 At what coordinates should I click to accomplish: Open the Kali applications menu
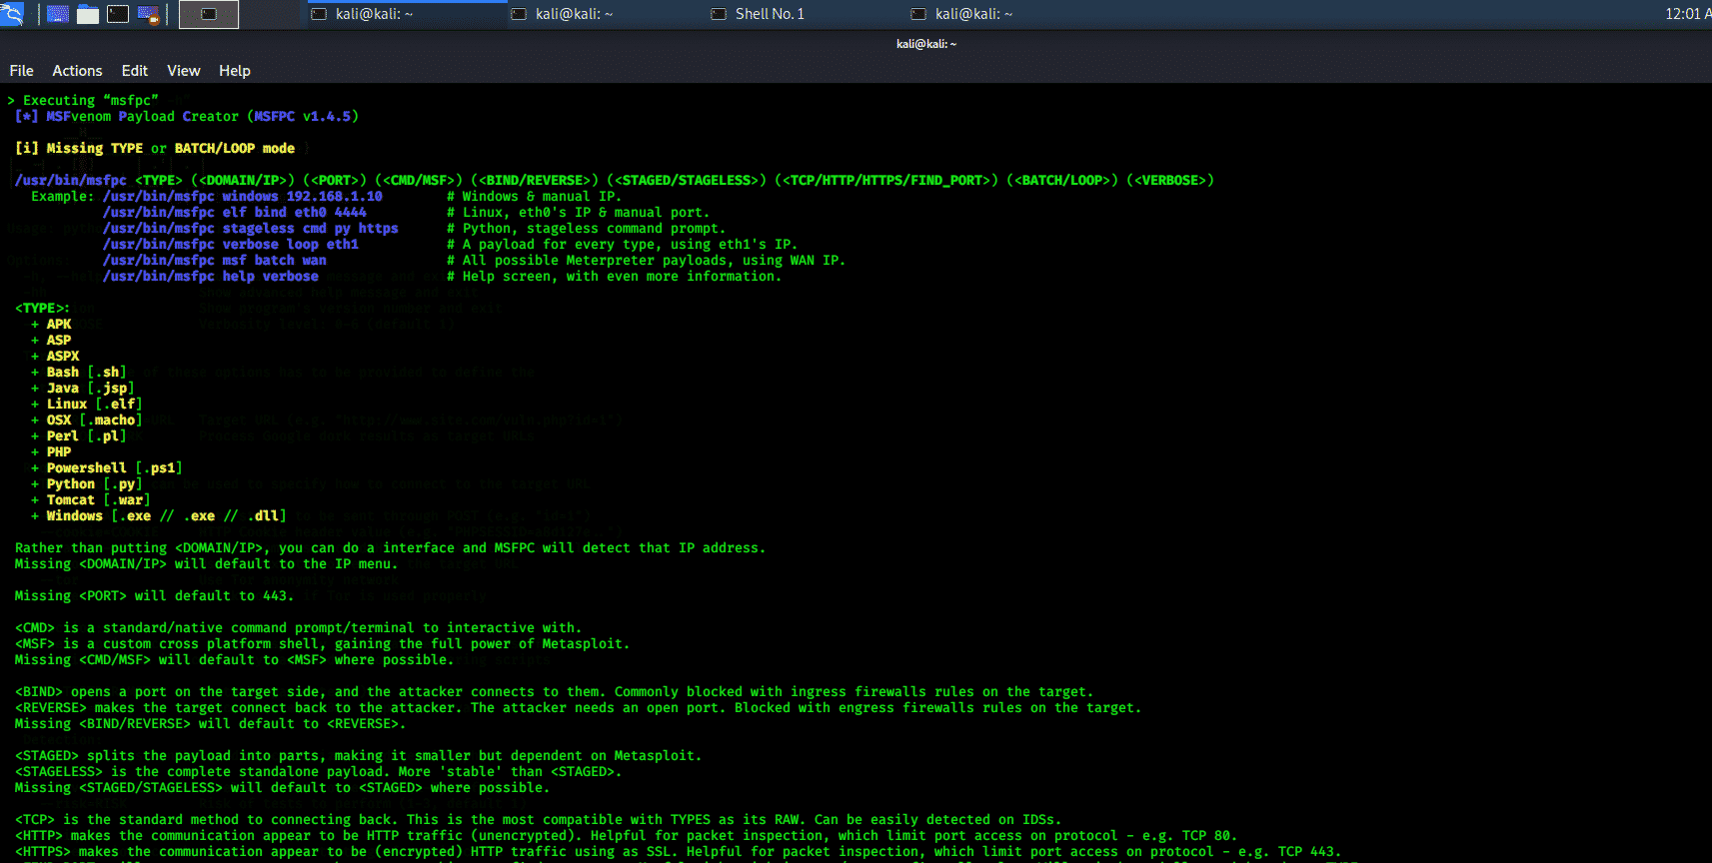(12, 14)
